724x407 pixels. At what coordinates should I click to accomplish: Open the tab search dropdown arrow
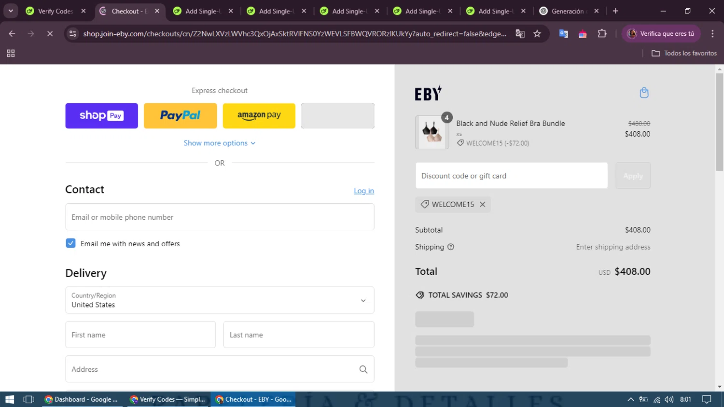(x=11, y=11)
